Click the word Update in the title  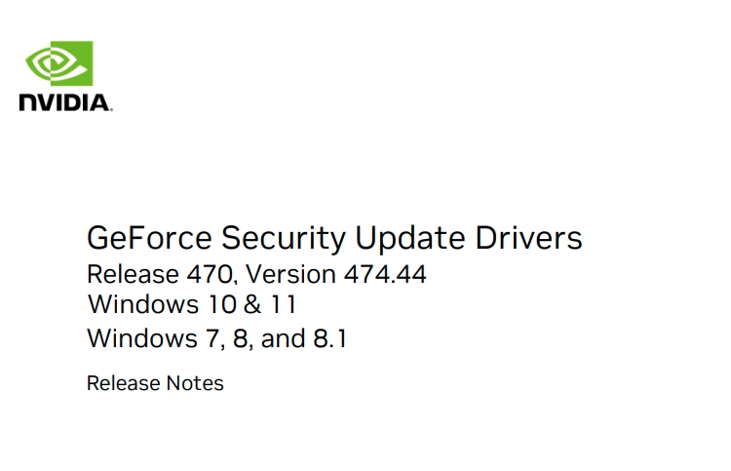pos(409,240)
